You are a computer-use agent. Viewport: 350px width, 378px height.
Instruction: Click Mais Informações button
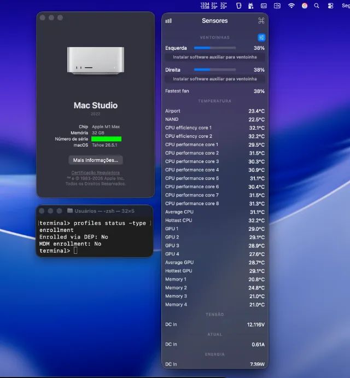click(96, 160)
